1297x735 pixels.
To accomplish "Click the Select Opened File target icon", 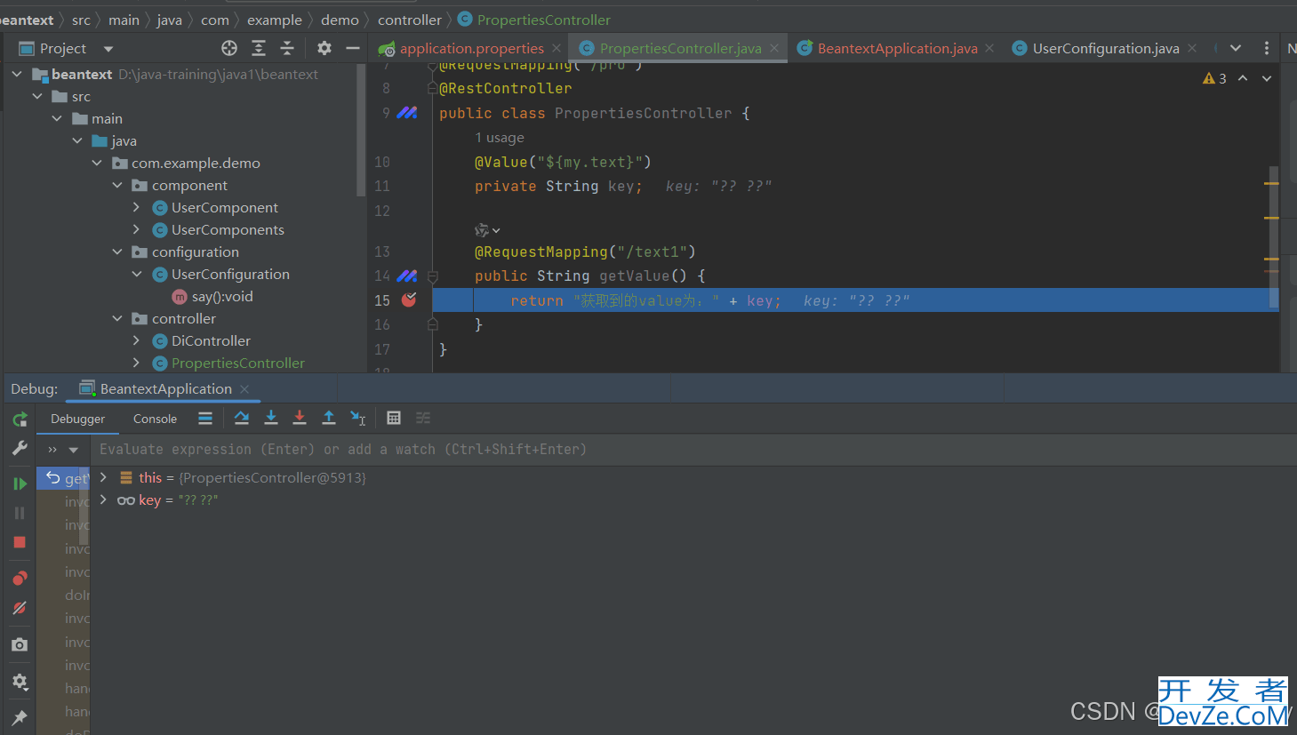I will pos(229,48).
